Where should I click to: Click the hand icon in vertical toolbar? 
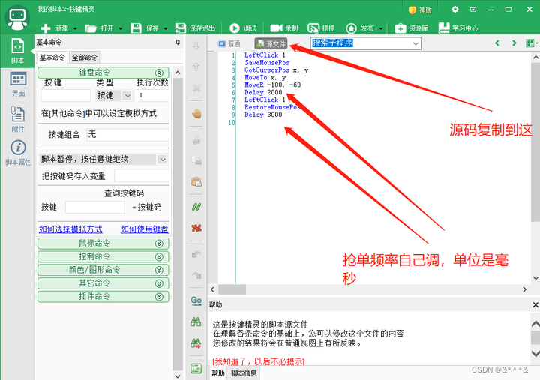pyautogui.click(x=196, y=114)
